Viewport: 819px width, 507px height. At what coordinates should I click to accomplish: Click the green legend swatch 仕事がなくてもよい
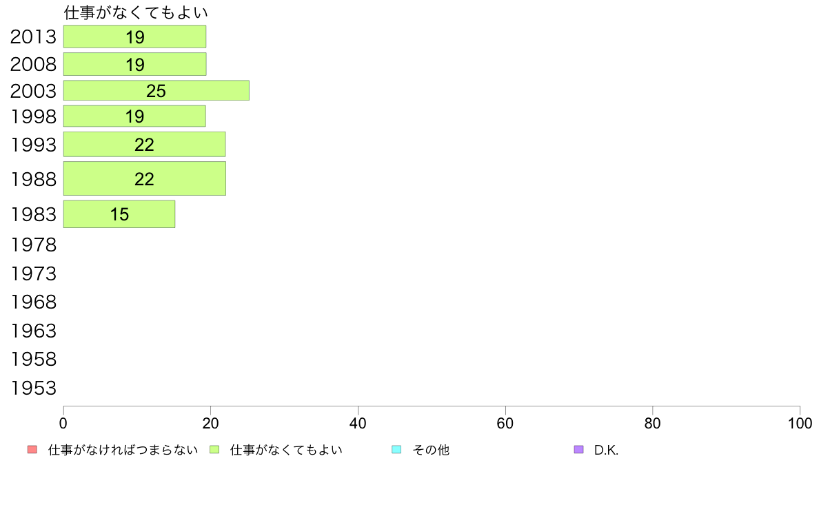(214, 450)
